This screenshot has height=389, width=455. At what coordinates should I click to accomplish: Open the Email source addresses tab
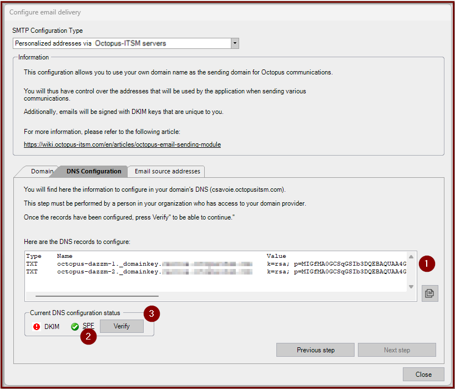pos(167,171)
